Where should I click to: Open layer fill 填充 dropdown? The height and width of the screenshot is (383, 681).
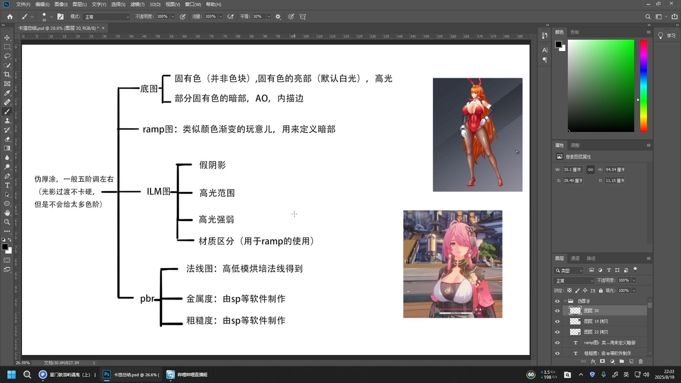(634, 290)
